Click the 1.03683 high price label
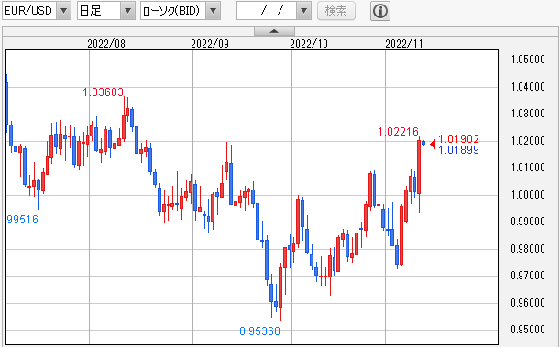Viewport: 560px width, 347px height. pos(104,92)
